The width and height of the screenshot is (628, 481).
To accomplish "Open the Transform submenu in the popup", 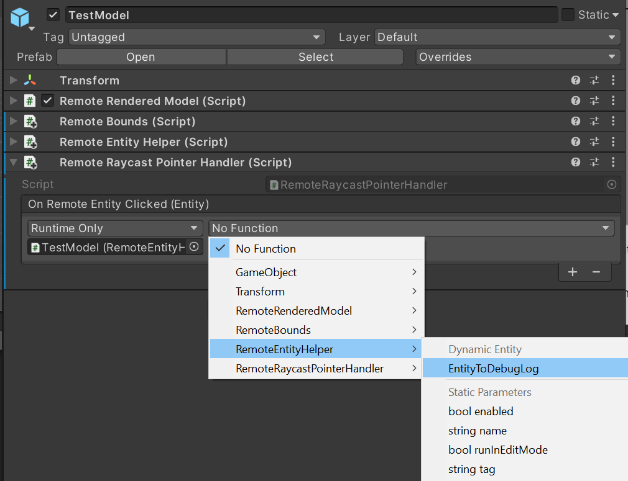I will (x=317, y=292).
